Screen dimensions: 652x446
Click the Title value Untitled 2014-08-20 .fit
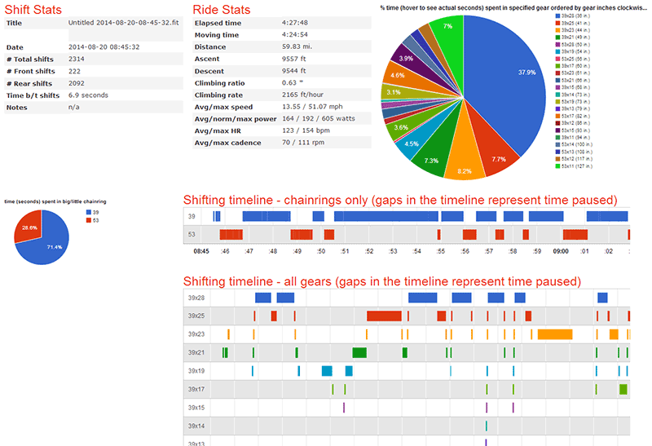pyautogui.click(x=117, y=24)
